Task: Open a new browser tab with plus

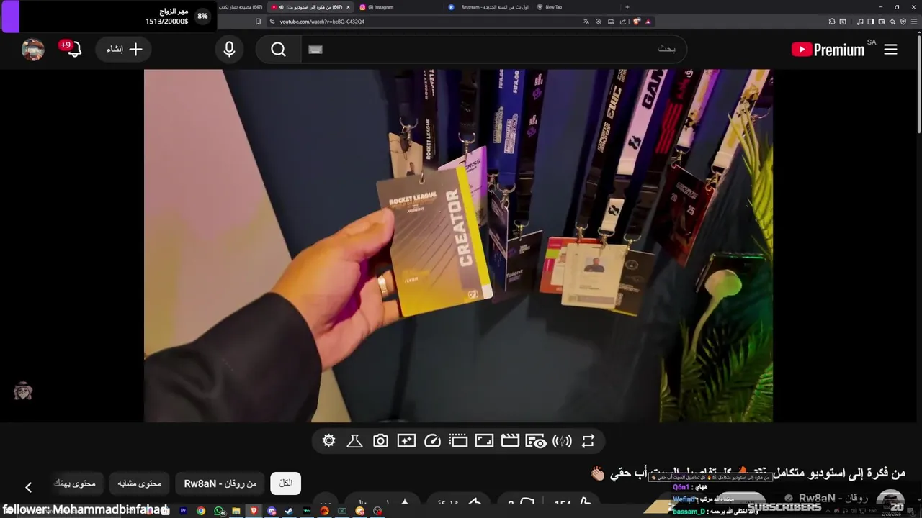Action: click(x=627, y=7)
